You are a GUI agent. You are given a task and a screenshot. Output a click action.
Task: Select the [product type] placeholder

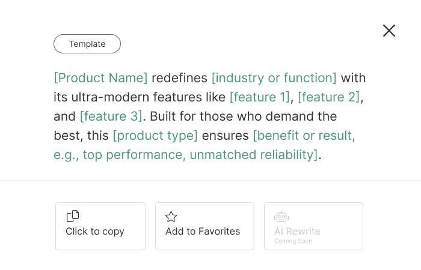[155, 136]
